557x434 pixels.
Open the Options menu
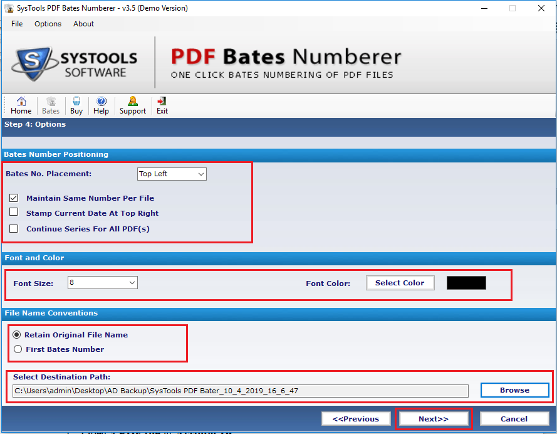[x=48, y=24]
